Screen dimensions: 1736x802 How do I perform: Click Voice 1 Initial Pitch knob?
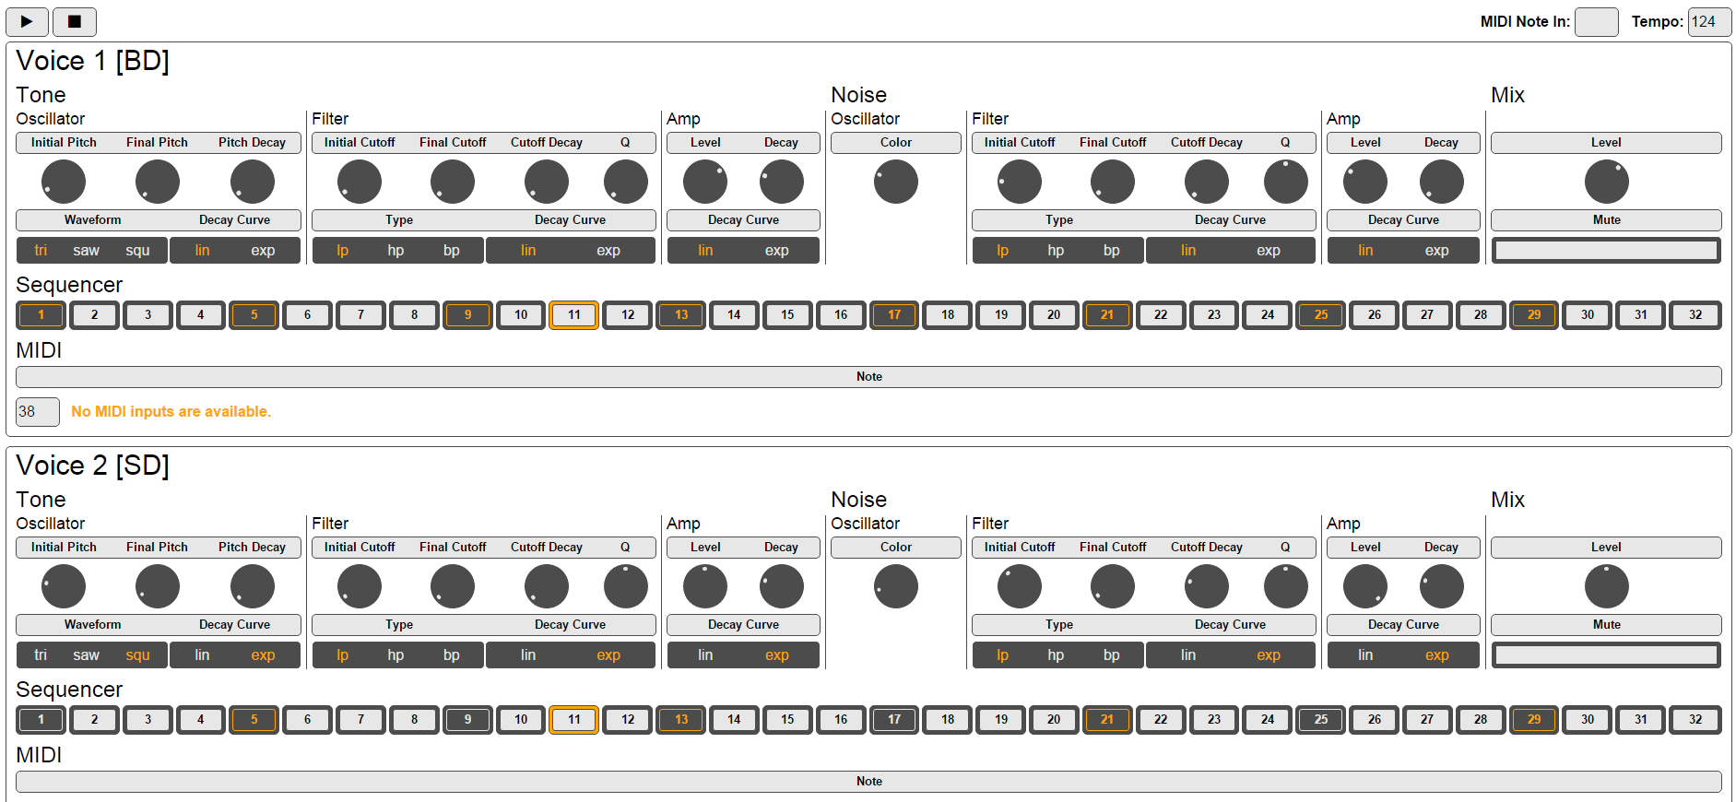pyautogui.click(x=64, y=182)
